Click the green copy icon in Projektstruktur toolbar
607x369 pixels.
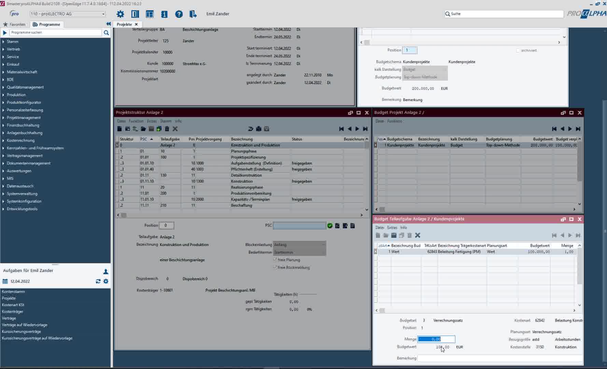point(159,129)
